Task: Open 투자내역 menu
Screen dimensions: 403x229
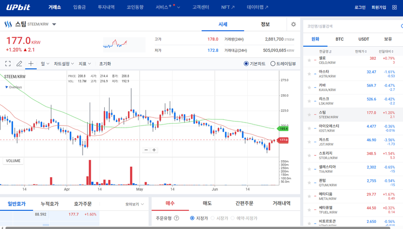Action: [106, 7]
